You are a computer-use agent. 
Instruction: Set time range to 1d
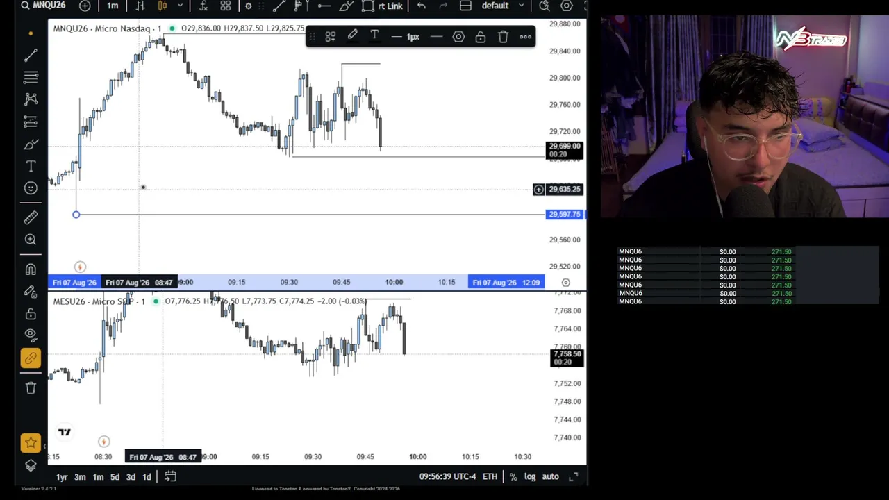tap(147, 476)
